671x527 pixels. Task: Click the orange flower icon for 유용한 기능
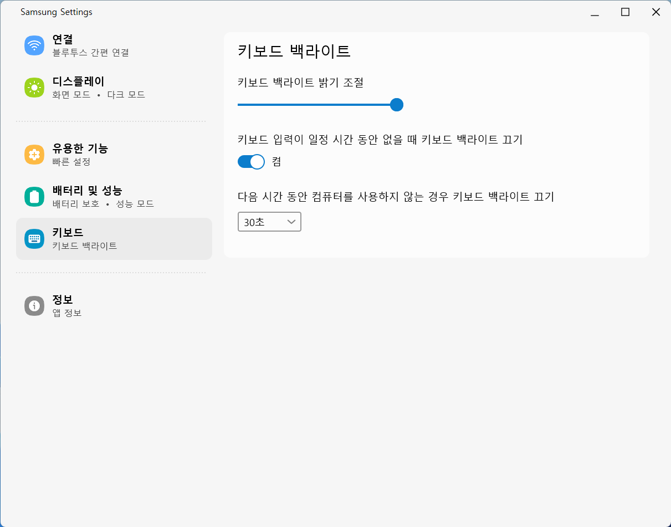point(34,155)
